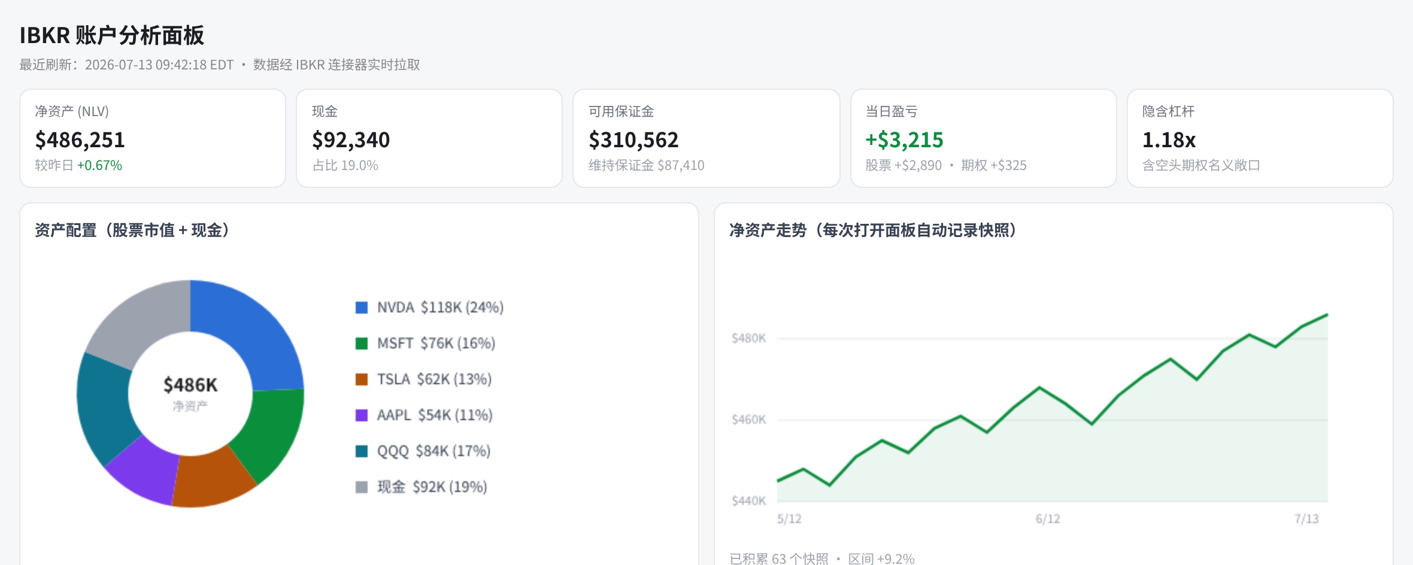1413x565 pixels.
Task: Click the 较昨日 +0.67% change text
Action: pos(78,165)
